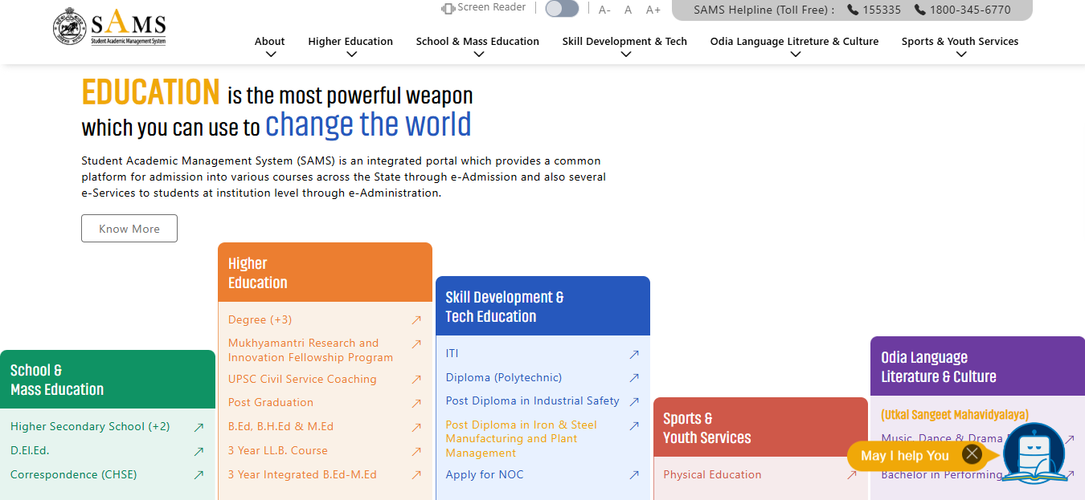Click arrow icon beside Diploma (Polytechnic)

634,378
